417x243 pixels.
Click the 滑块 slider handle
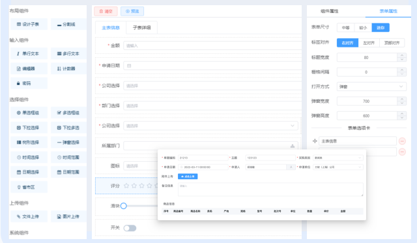(123, 206)
